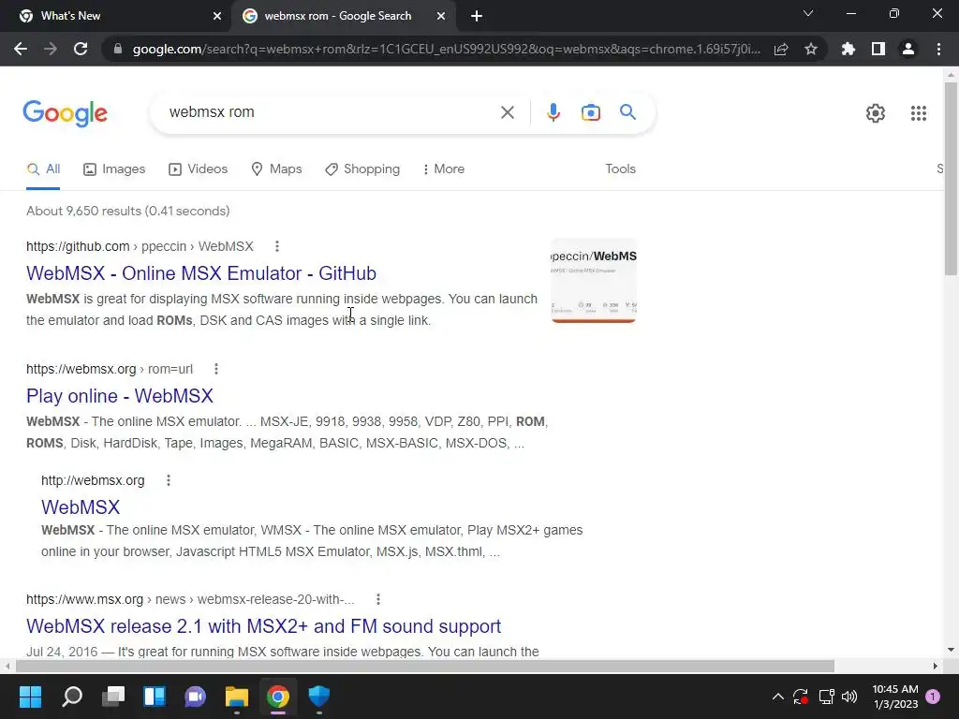
Task: Open the Windows Start menu
Action: (31, 697)
